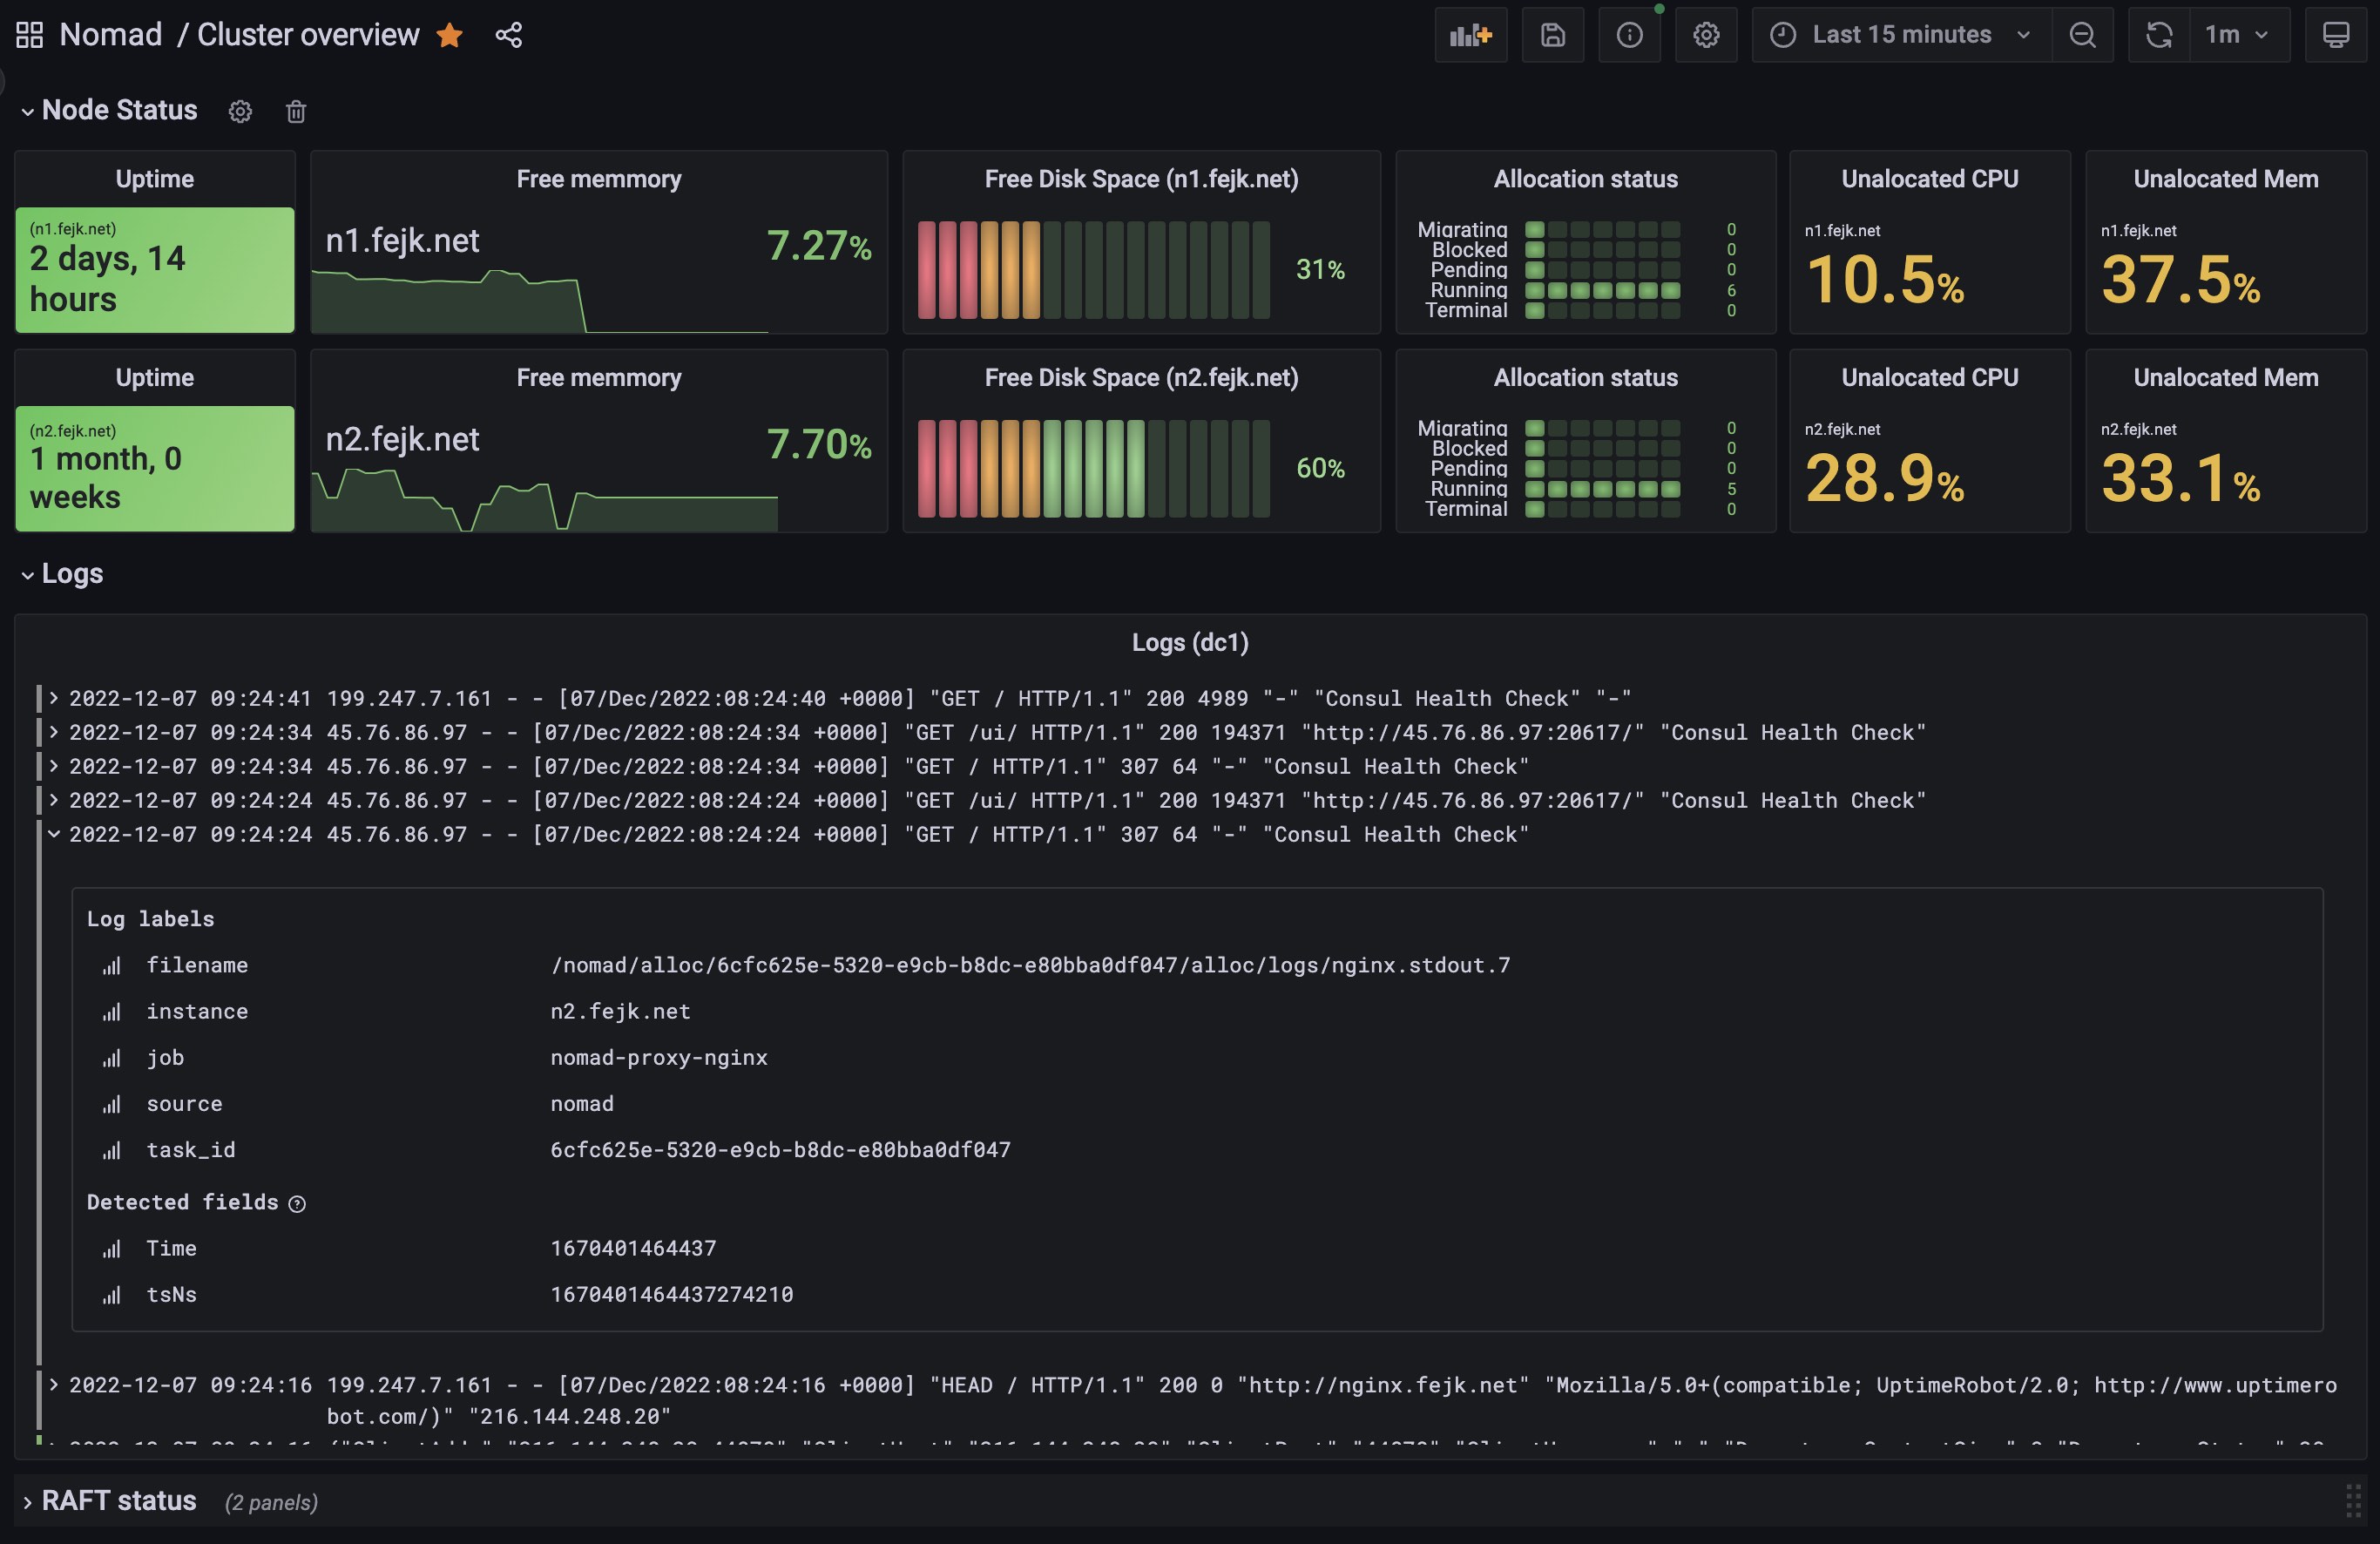This screenshot has width=2380, height=1544.
Task: Open Node Status row options gear
Action: pyautogui.click(x=240, y=111)
